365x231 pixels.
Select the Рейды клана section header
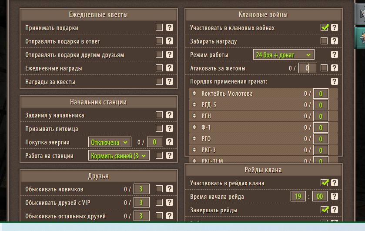click(x=264, y=170)
